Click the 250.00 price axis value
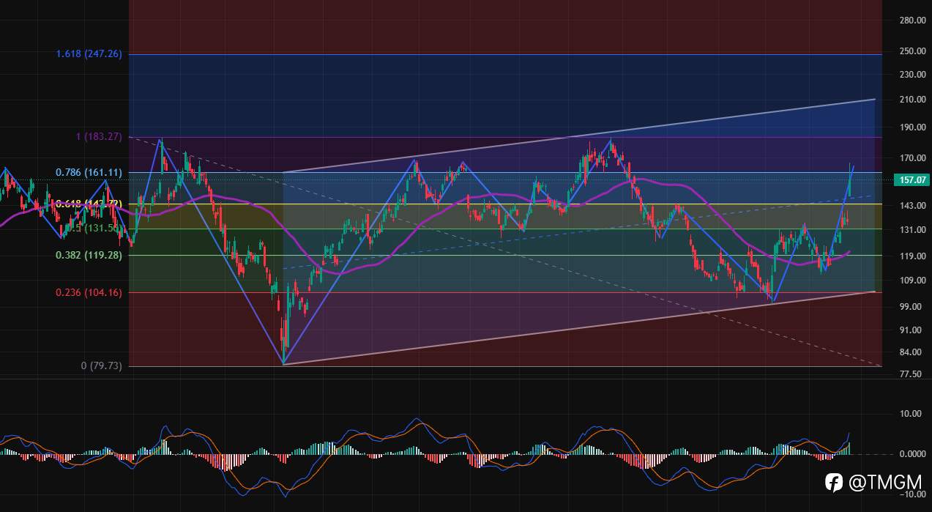Screen dimensions: 932x512 pyautogui.click(x=912, y=51)
